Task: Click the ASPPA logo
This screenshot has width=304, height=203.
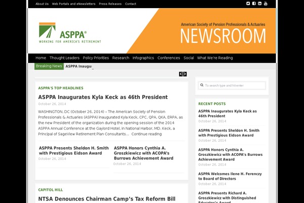Action: pyautogui.click(x=70, y=32)
